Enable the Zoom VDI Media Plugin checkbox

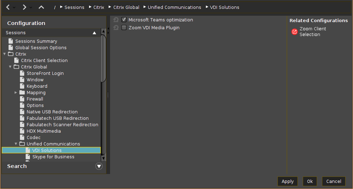124,28
